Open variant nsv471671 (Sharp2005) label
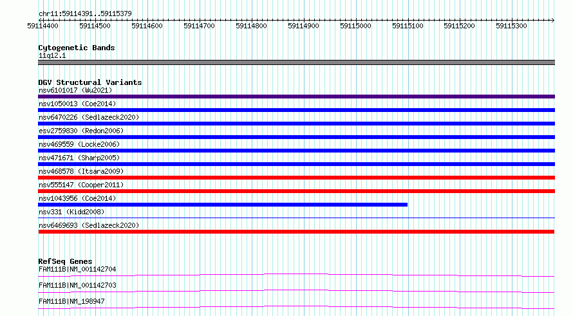This screenshot has width=573, height=316. [x=79, y=158]
